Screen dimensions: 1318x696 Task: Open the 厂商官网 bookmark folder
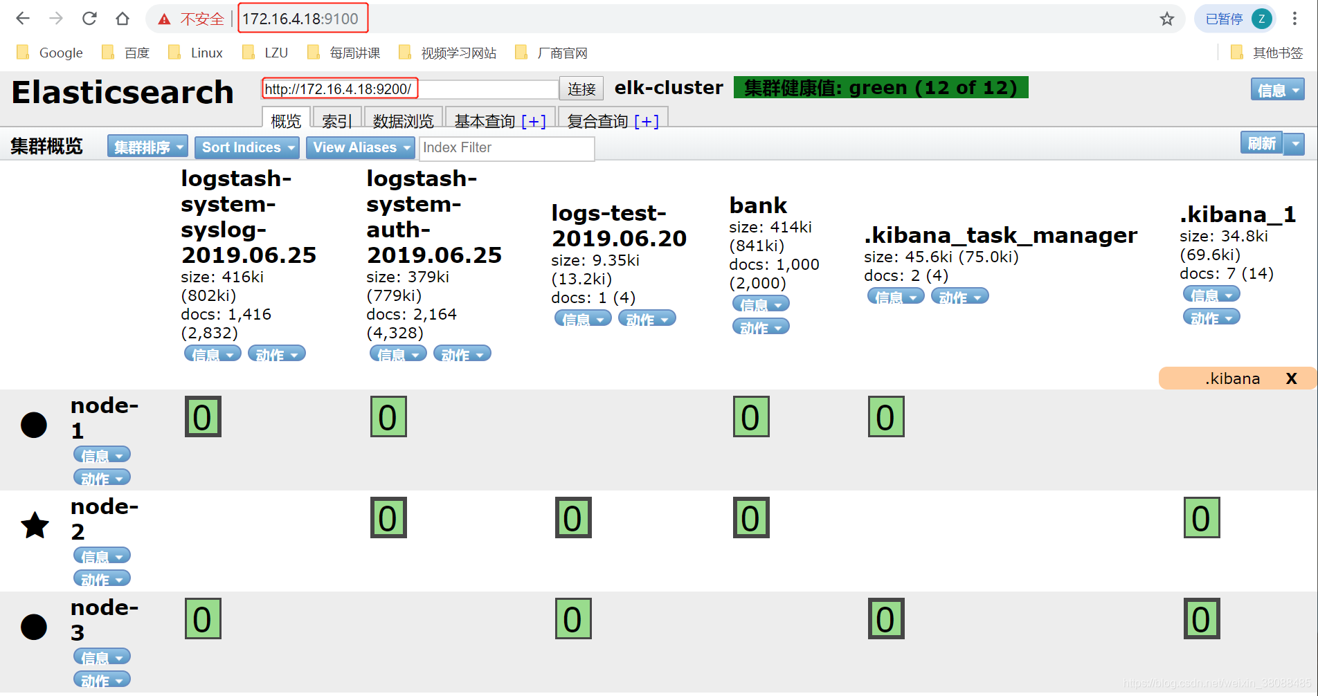[x=552, y=53]
